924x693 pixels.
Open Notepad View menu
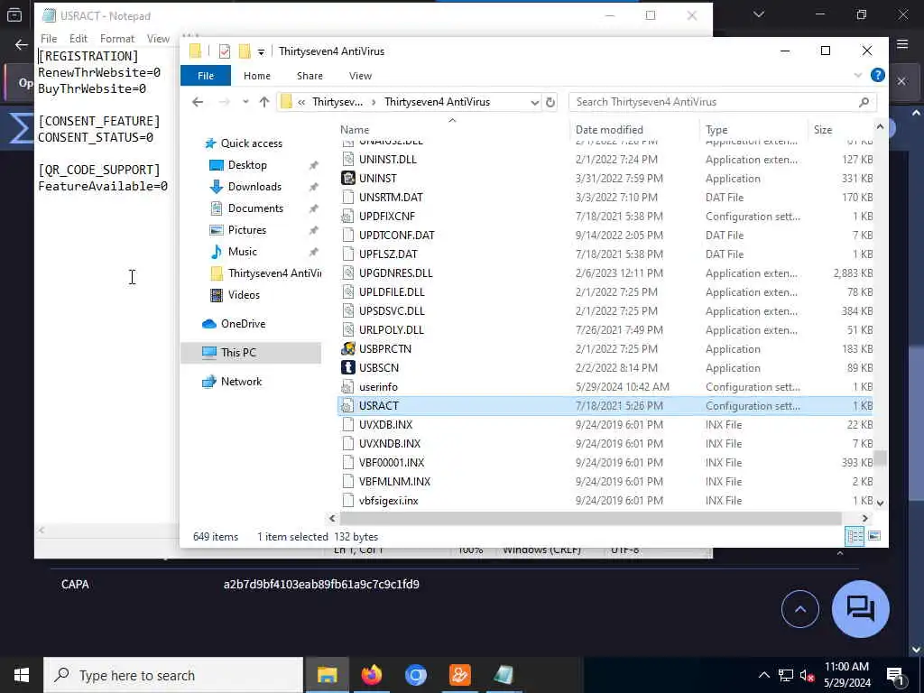(x=158, y=38)
